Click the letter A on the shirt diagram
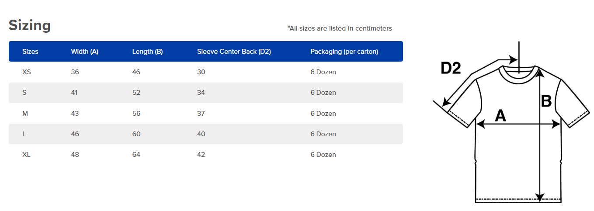Viewport: 594px width, 211px height. click(500, 115)
